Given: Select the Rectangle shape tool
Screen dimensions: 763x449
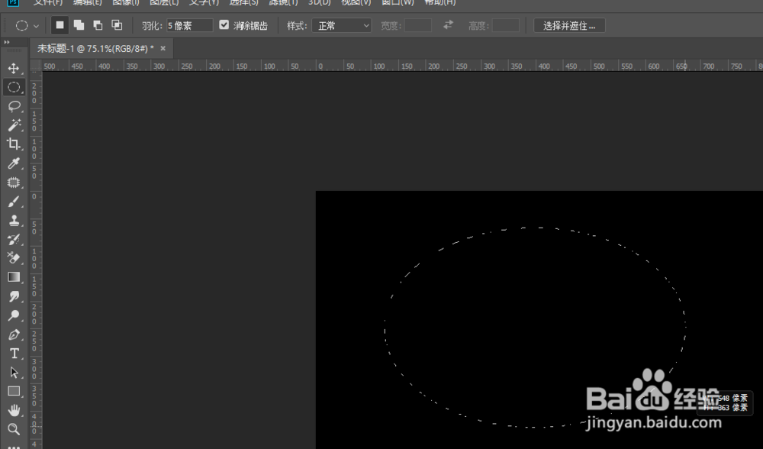Looking at the screenshot, I should (x=14, y=392).
